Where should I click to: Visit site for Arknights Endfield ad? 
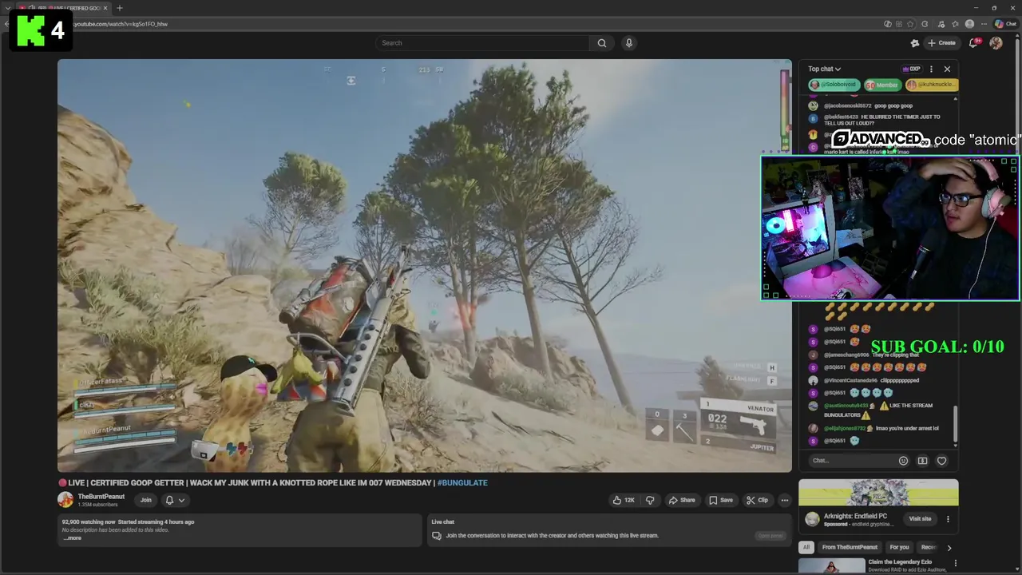920,519
